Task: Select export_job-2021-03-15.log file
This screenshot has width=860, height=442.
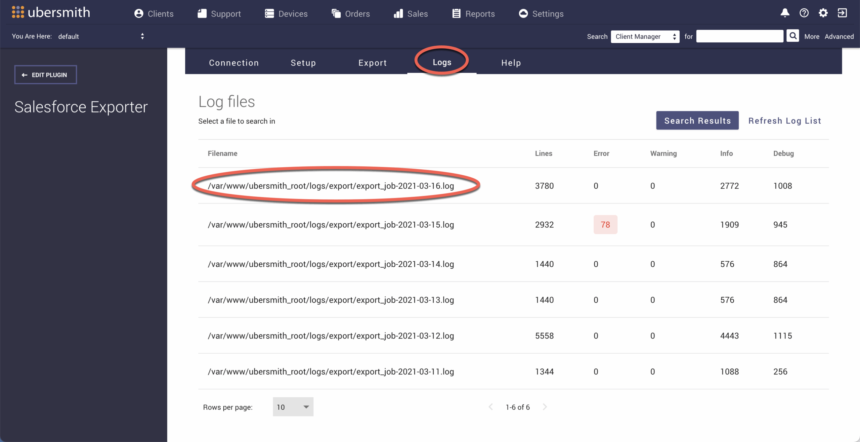Action: (x=331, y=225)
